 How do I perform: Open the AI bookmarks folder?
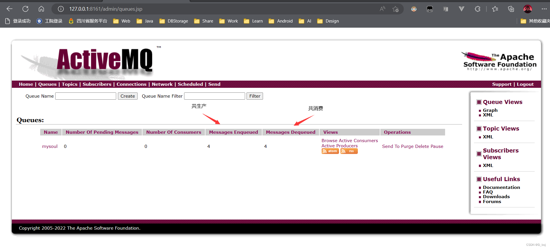point(305,21)
